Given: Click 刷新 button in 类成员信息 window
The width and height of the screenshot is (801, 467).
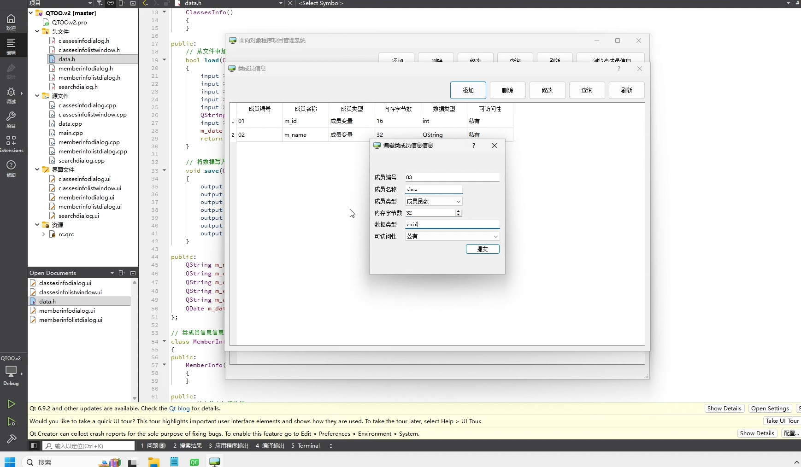Looking at the screenshot, I should point(627,90).
